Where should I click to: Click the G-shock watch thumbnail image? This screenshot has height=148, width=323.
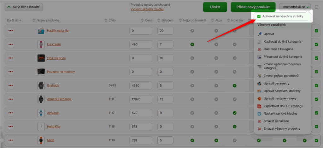tap(41, 86)
